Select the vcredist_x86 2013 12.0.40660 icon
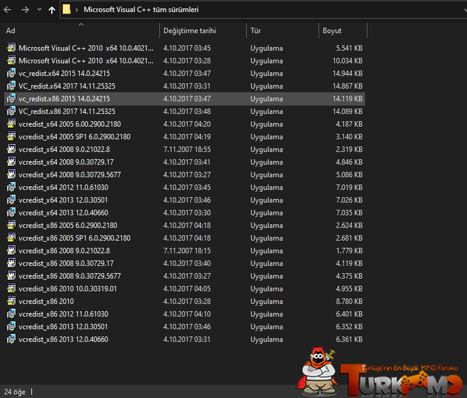This screenshot has width=467, height=398. (x=11, y=339)
